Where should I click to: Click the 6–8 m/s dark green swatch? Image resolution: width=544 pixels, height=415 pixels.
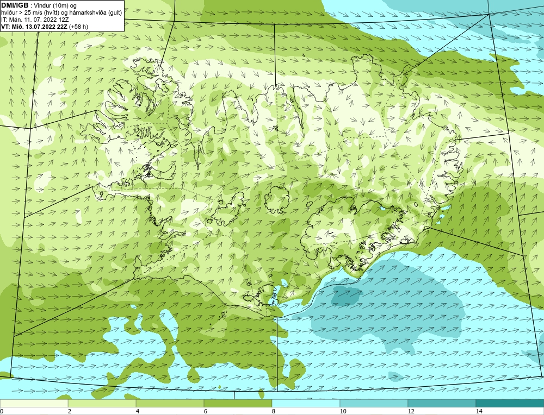pos(238,403)
